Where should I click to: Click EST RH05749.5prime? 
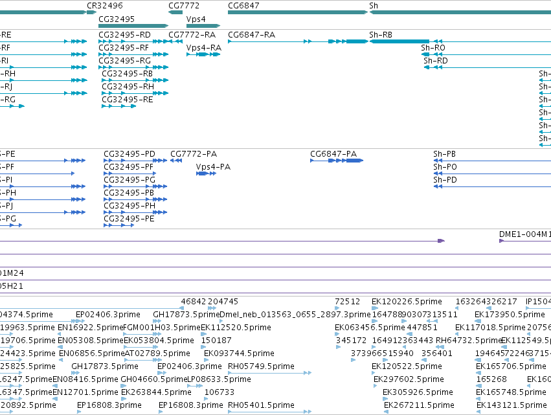[x=261, y=366]
